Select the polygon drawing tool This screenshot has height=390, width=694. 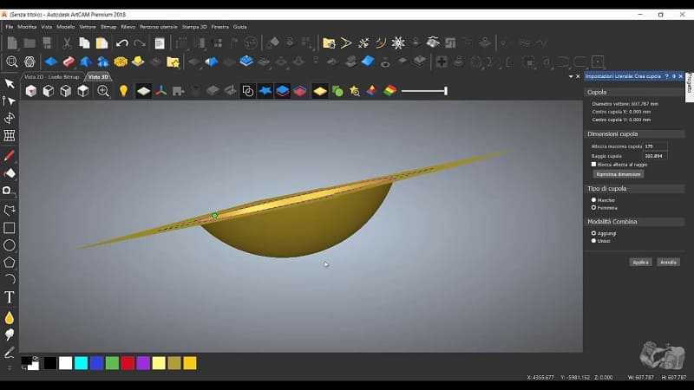10,263
